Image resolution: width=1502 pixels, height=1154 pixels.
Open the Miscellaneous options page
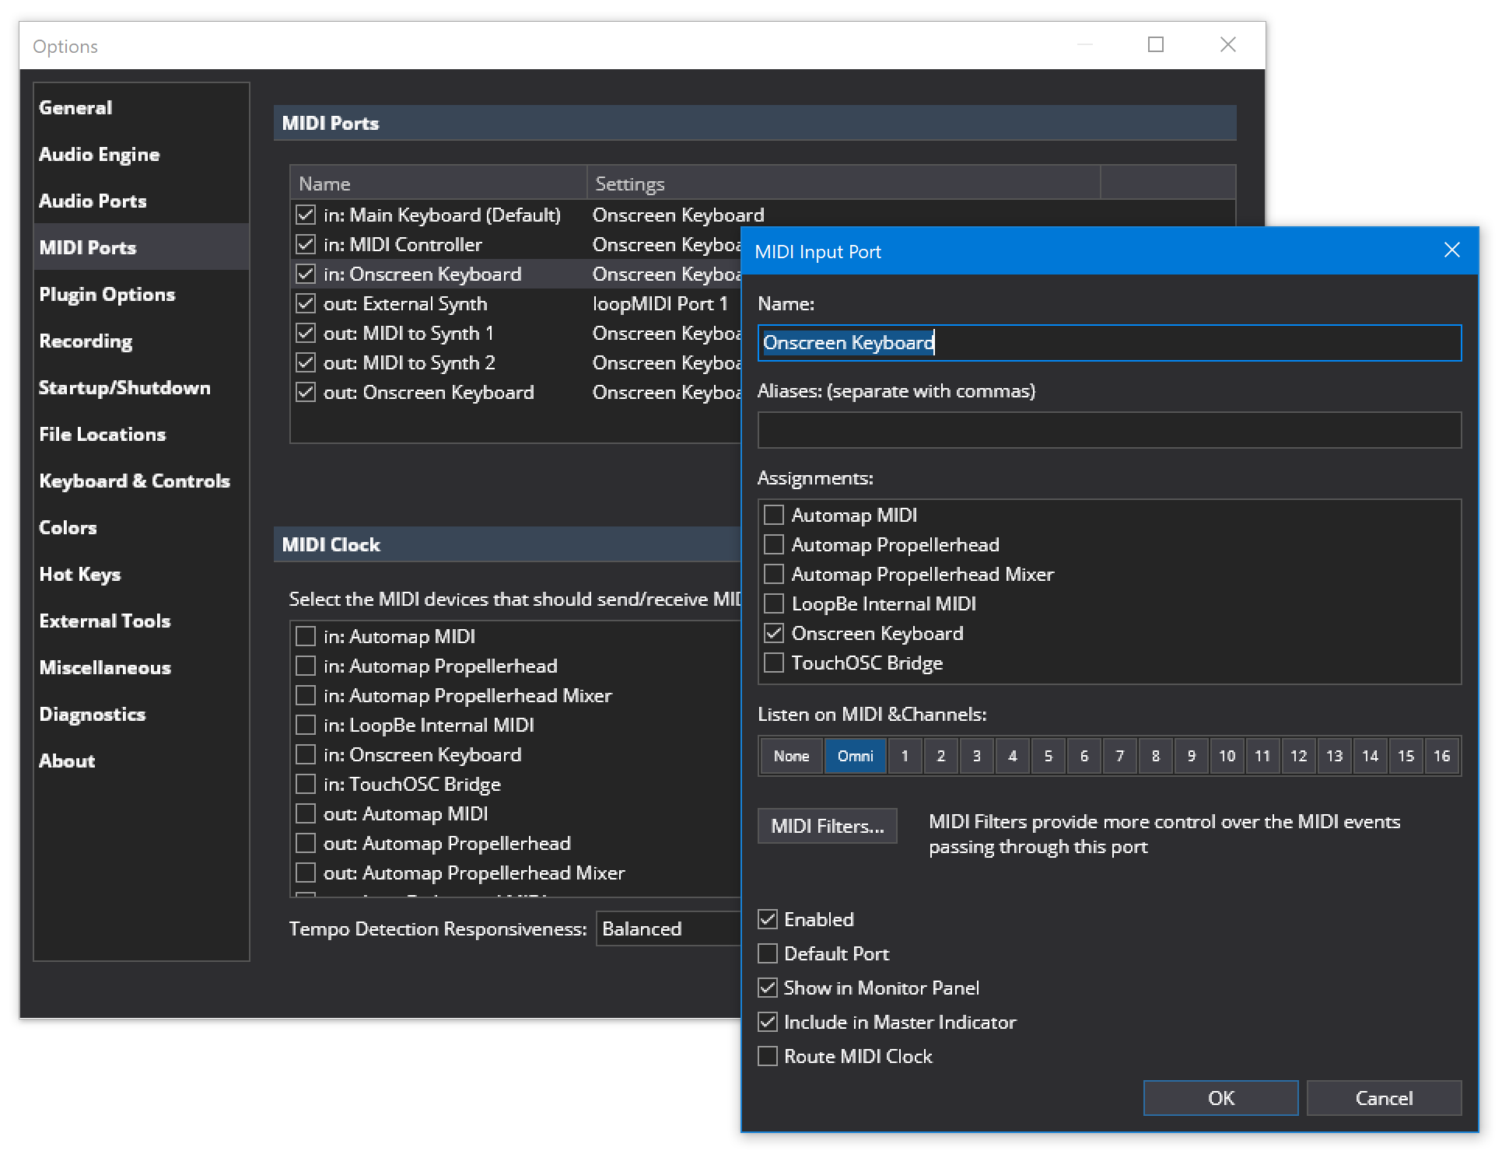click(142, 667)
